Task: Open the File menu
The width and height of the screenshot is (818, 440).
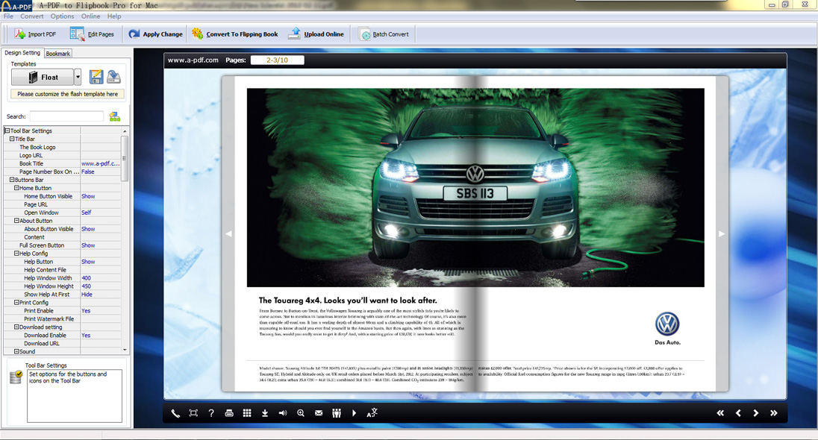Action: click(8, 16)
